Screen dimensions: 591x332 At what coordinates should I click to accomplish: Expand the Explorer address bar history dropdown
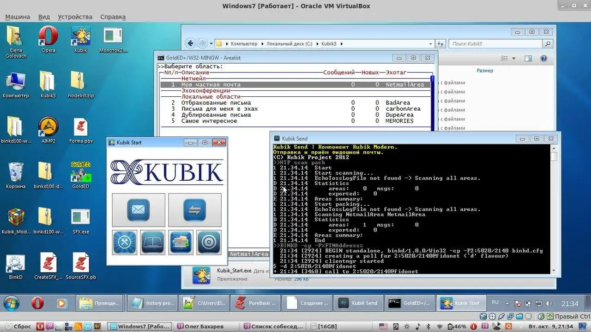(431, 44)
